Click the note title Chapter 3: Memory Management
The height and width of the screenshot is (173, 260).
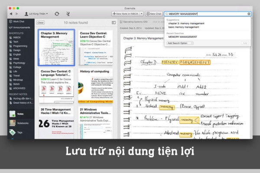pyautogui.click(x=143, y=38)
